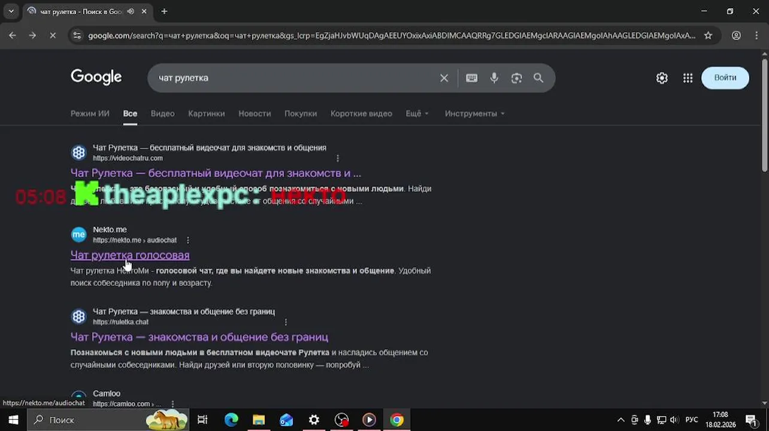View site information icon in address bar
The height and width of the screenshot is (431, 769).
[76, 35]
